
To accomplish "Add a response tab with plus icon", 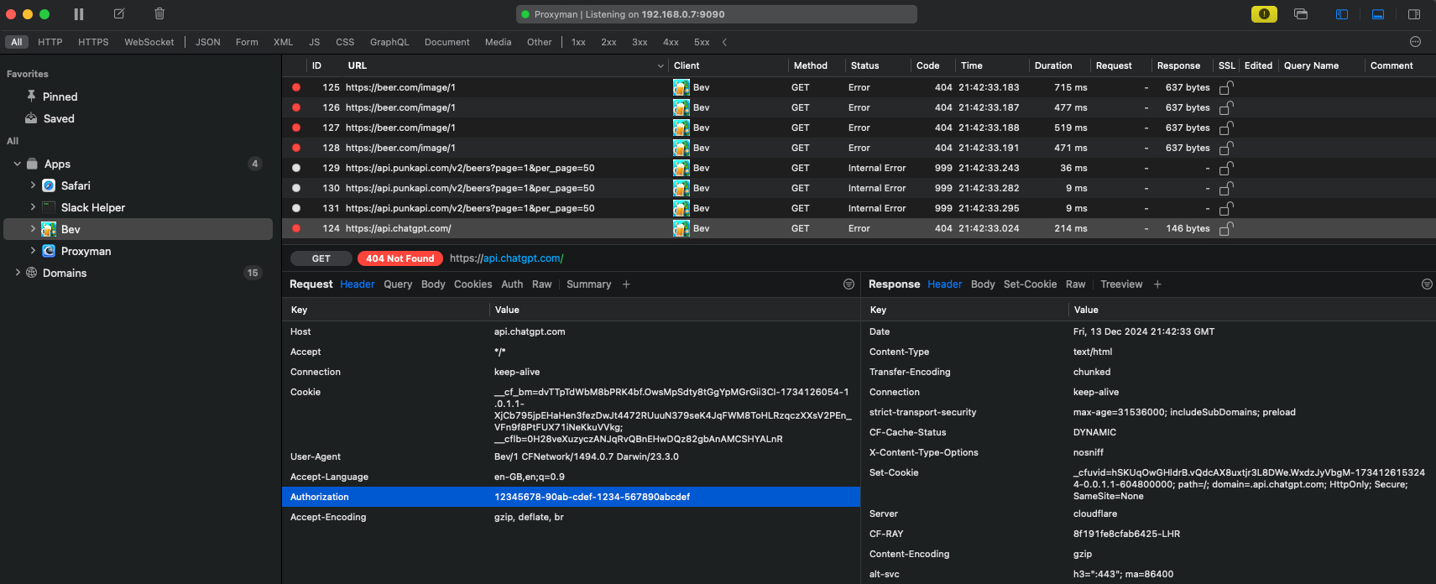I will point(1157,284).
